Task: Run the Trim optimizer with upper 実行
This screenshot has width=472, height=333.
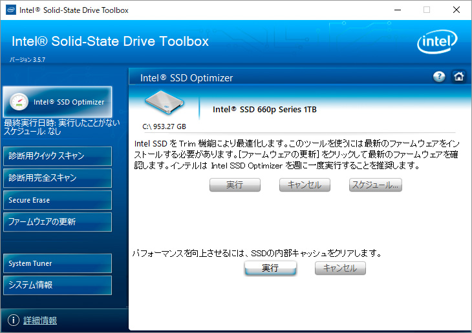Action: (235, 185)
